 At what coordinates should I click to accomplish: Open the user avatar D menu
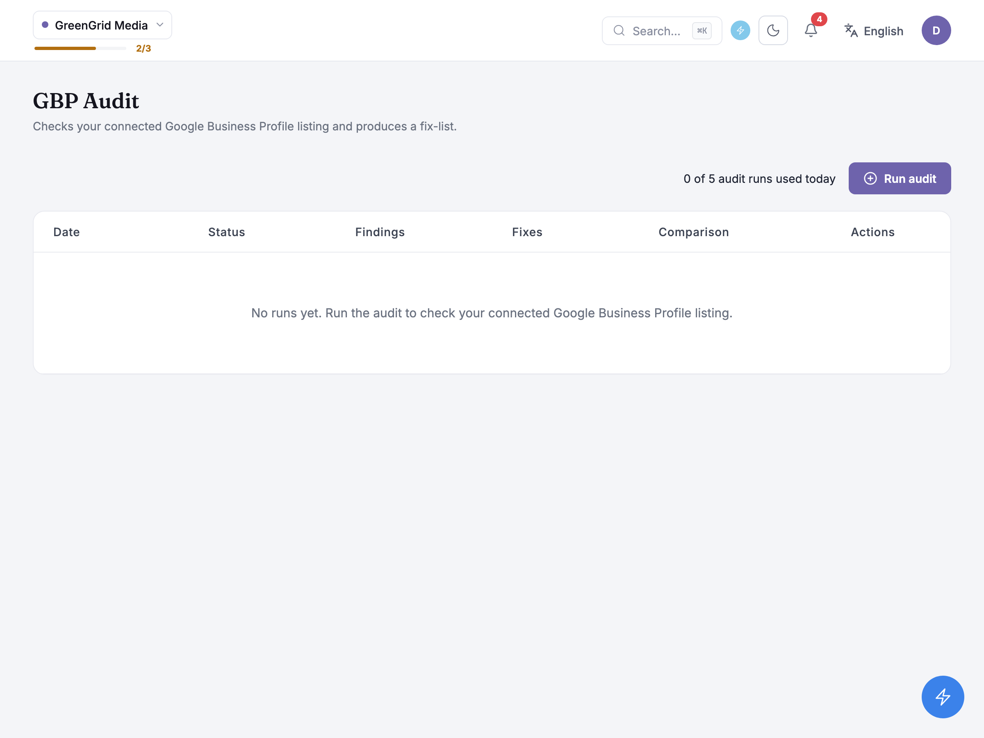pos(936,31)
